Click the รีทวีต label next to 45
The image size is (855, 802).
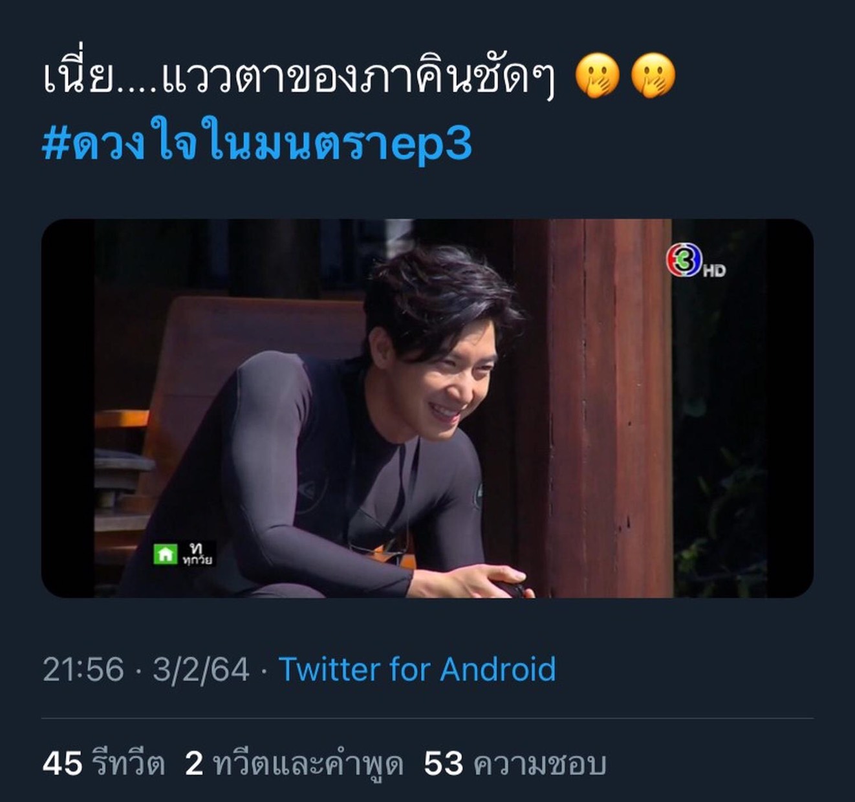pyautogui.click(x=128, y=764)
